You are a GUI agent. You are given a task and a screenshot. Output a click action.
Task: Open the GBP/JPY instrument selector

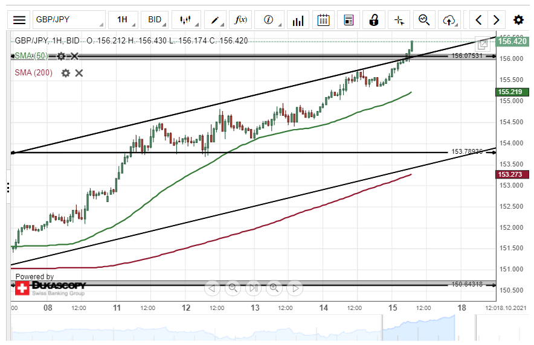68,20
